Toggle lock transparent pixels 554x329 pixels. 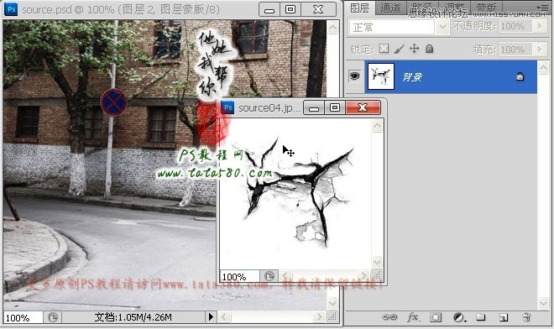[x=384, y=49]
